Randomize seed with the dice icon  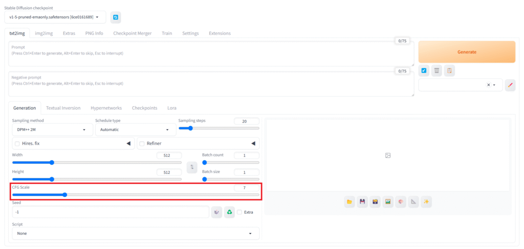217,212
